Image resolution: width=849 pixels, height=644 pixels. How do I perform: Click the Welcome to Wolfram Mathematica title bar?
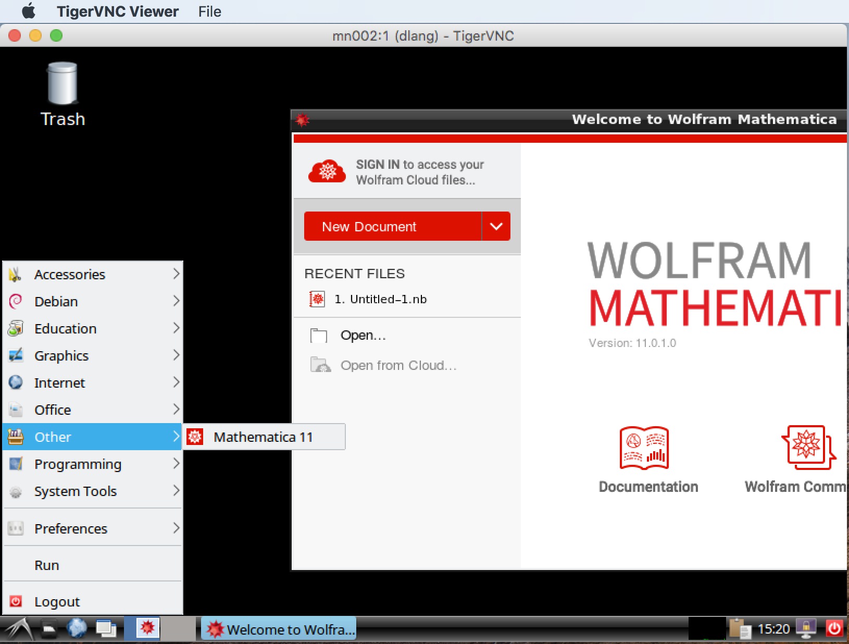pos(569,120)
